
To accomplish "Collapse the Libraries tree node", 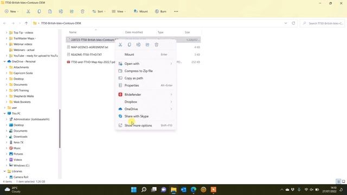I will tap(5, 171).
